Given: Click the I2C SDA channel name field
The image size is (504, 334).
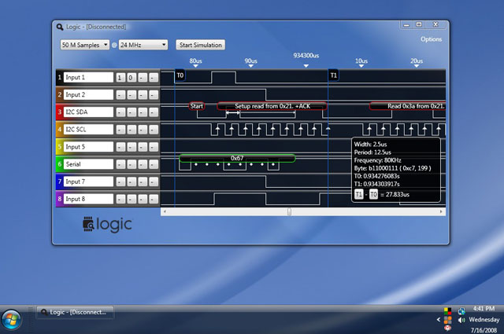Looking at the screenshot, I should click(87, 112).
